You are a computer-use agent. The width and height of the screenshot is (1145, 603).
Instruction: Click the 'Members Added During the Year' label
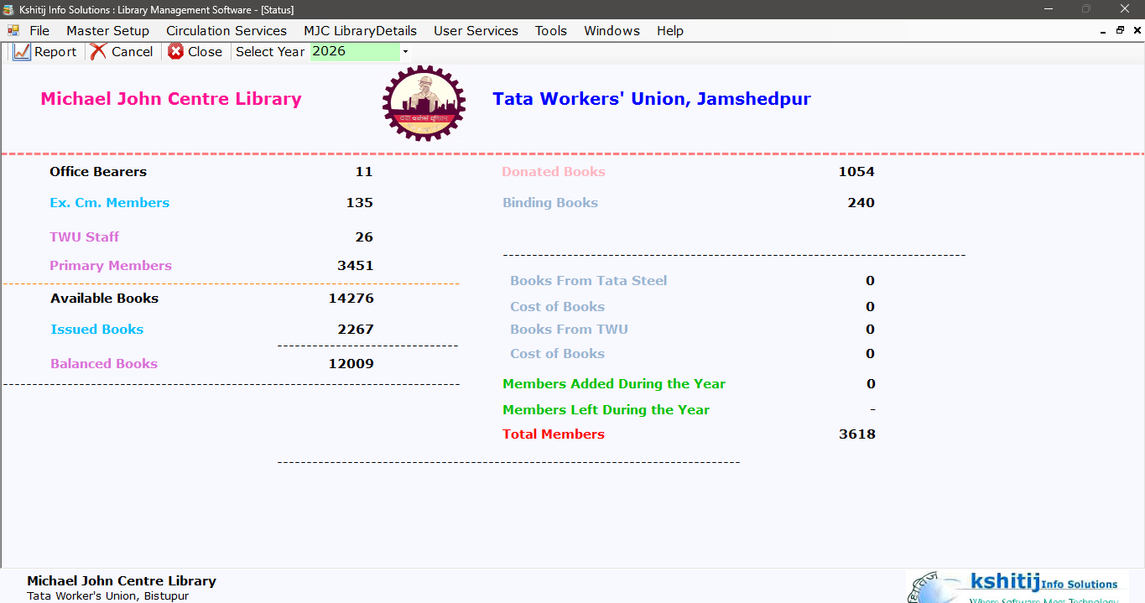(614, 384)
